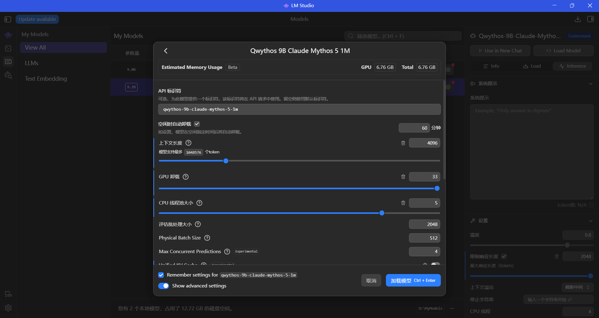Open settings gear for the 9.2B model row

[x=448, y=87]
